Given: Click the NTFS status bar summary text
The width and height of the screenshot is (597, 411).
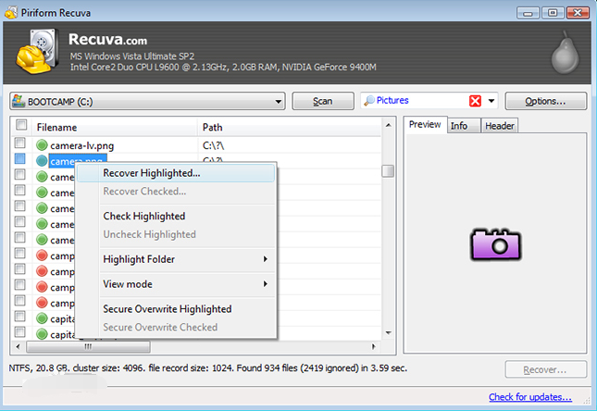Looking at the screenshot, I should 208,368.
